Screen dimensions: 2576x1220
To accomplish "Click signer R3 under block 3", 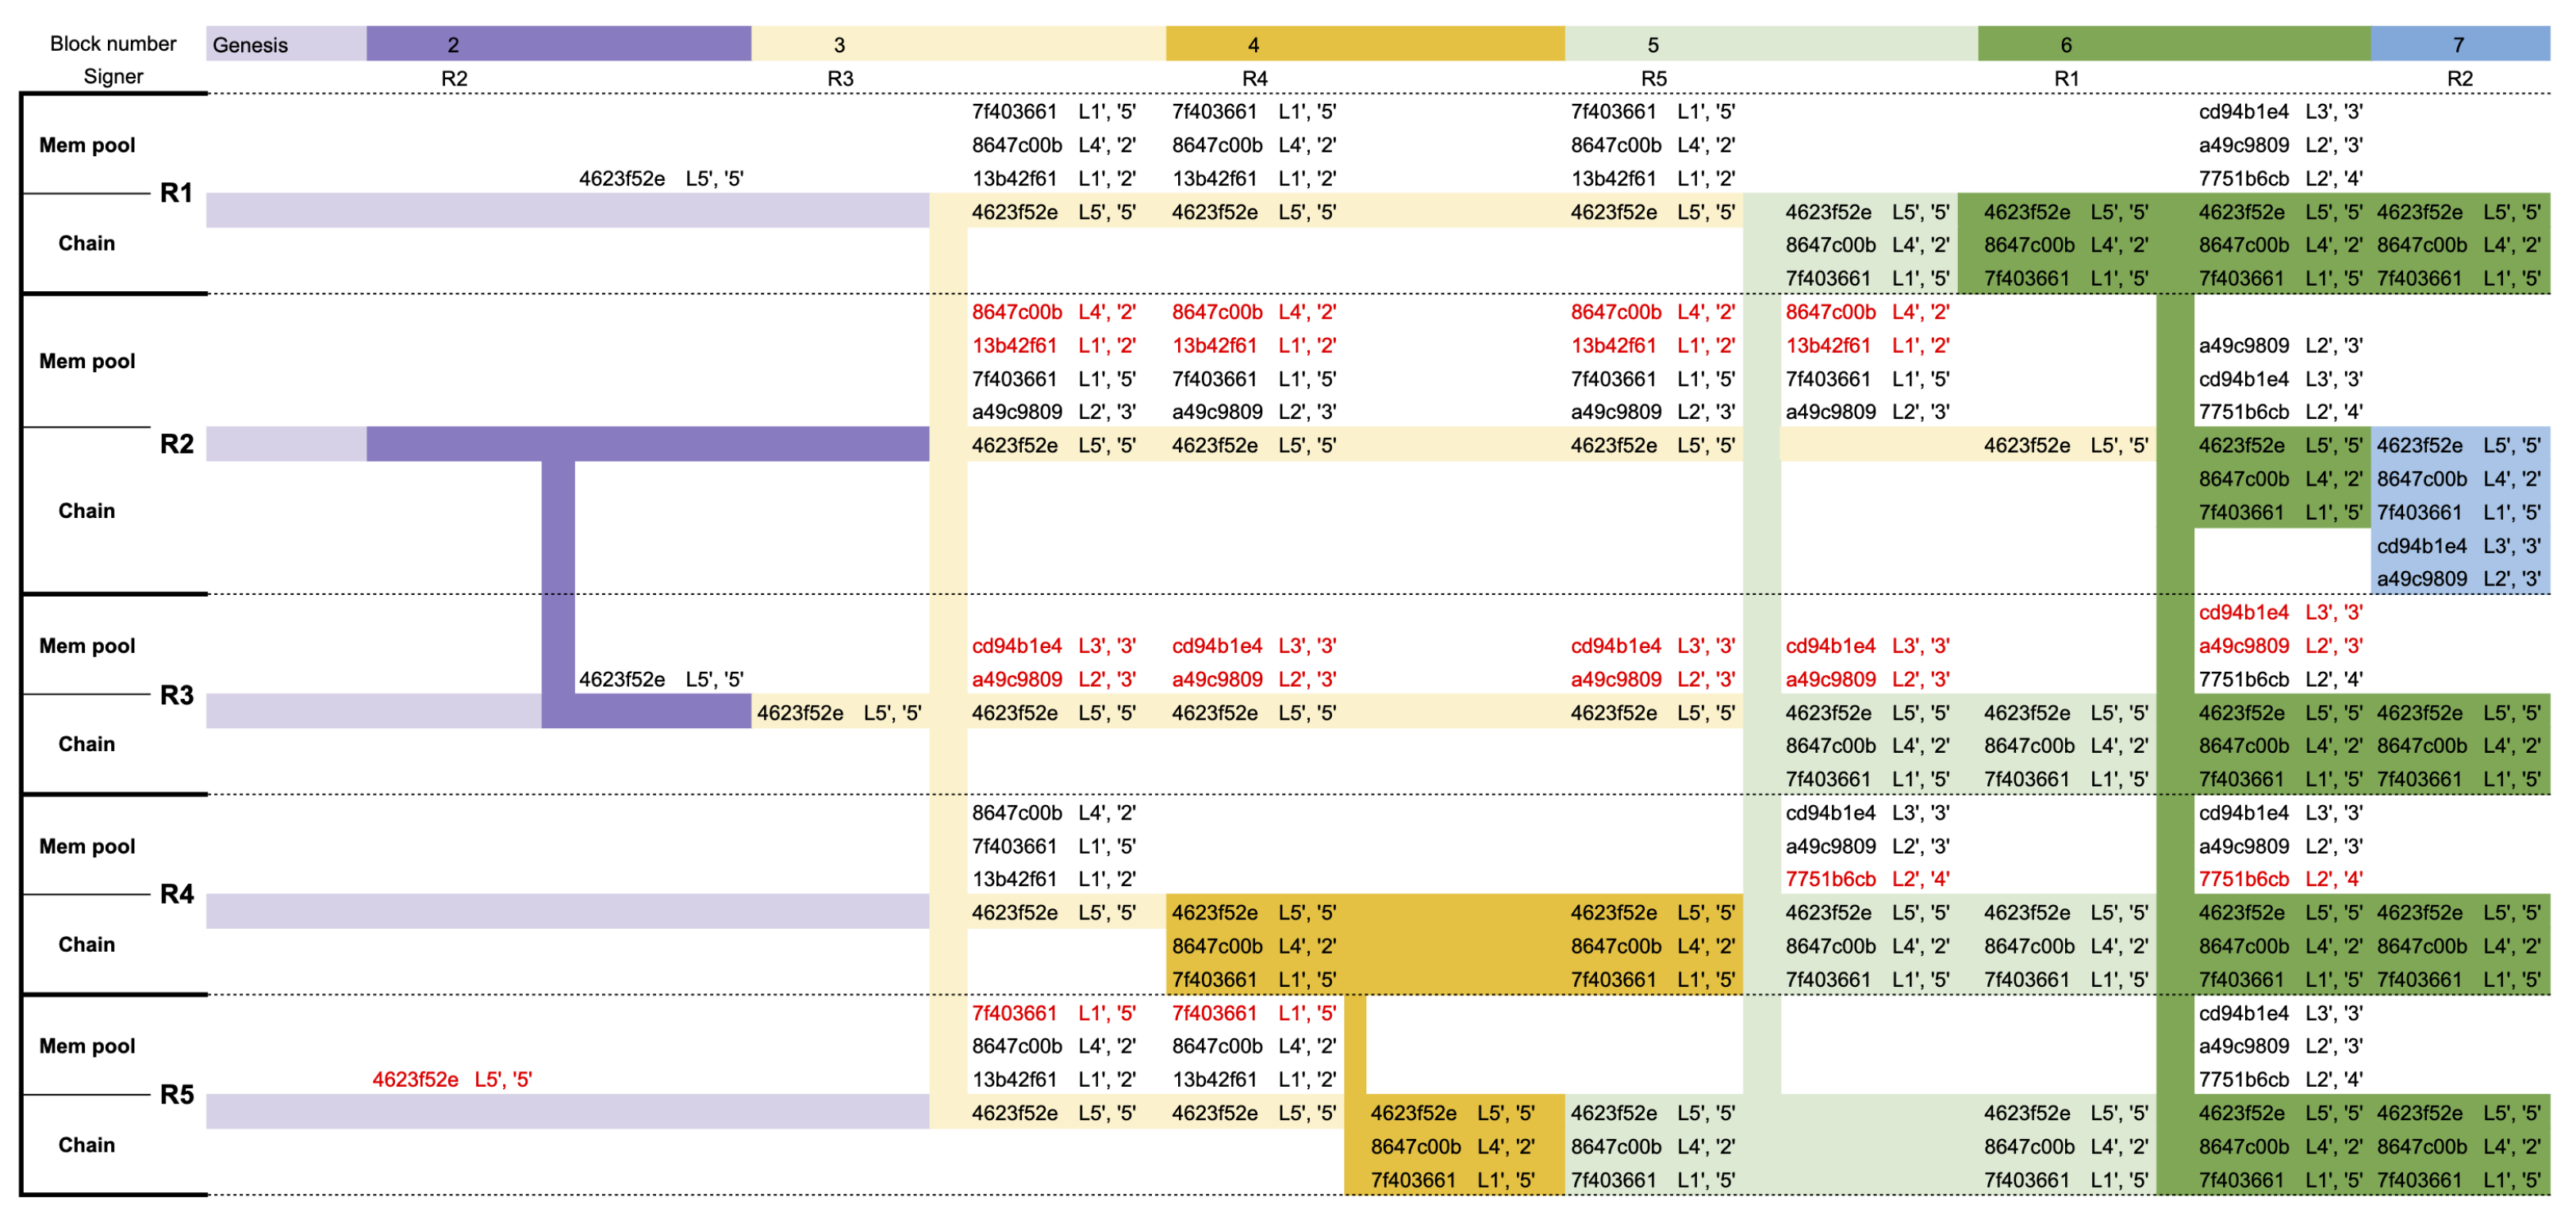I will pos(840,78).
